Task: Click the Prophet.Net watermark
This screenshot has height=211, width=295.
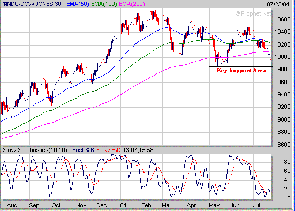Action: tap(253, 13)
